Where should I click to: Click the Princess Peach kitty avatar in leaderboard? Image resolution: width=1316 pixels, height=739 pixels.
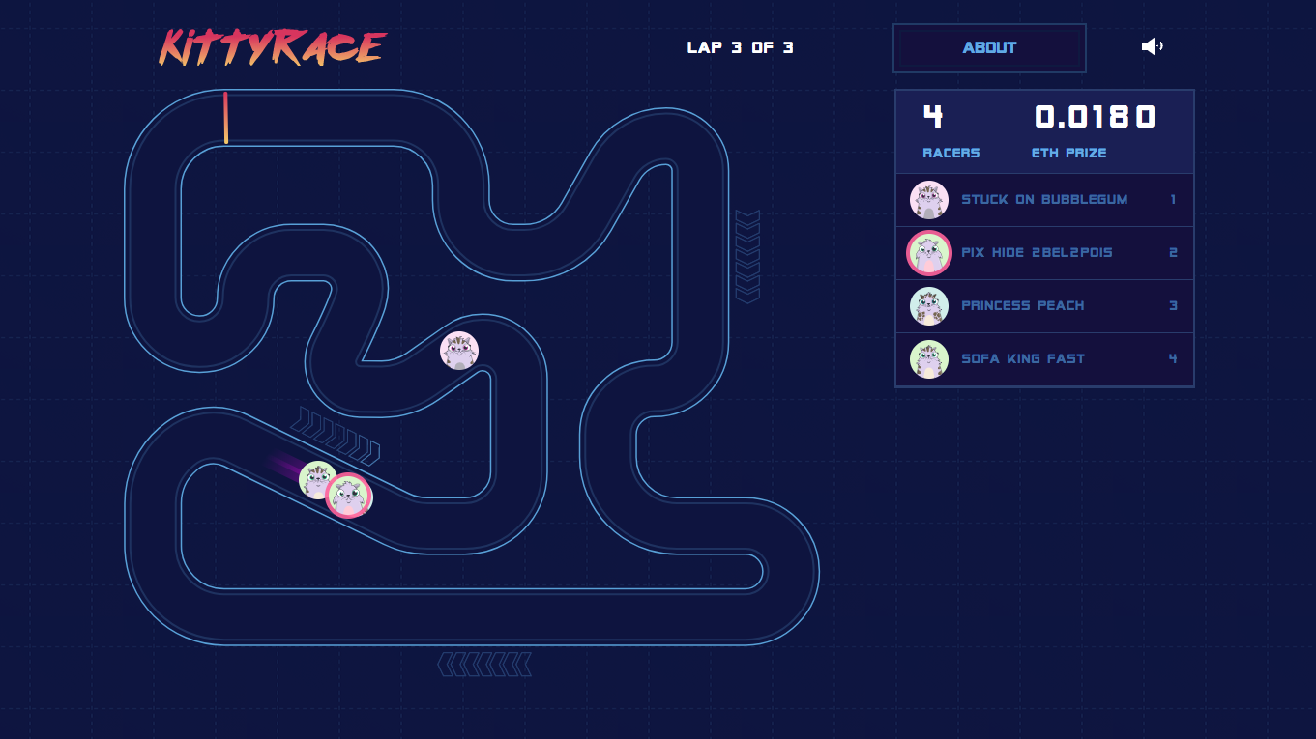929,306
